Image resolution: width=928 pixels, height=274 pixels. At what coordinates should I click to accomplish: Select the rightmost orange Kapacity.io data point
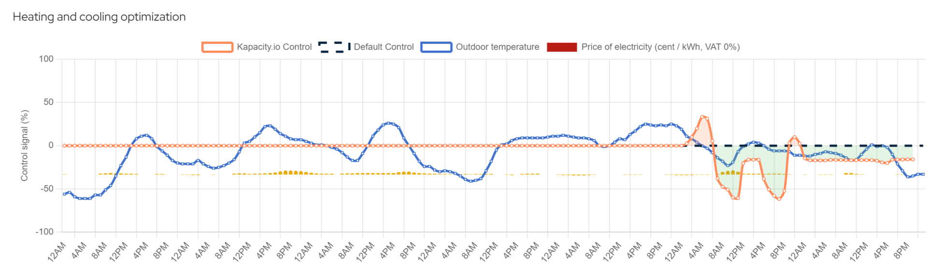click(x=913, y=159)
